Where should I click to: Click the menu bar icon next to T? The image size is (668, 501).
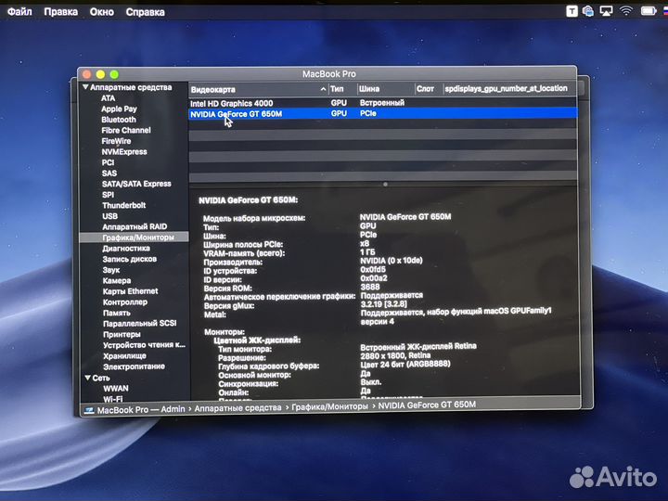588,11
